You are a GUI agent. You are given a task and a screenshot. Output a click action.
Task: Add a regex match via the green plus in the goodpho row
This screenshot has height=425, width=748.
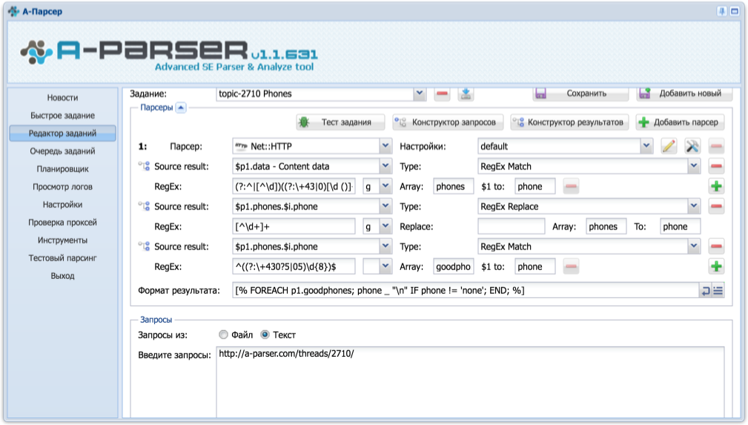716,266
